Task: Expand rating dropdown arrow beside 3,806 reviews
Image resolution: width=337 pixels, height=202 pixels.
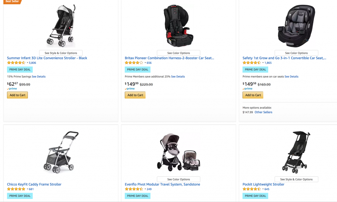Action: pyautogui.click(x=28, y=63)
